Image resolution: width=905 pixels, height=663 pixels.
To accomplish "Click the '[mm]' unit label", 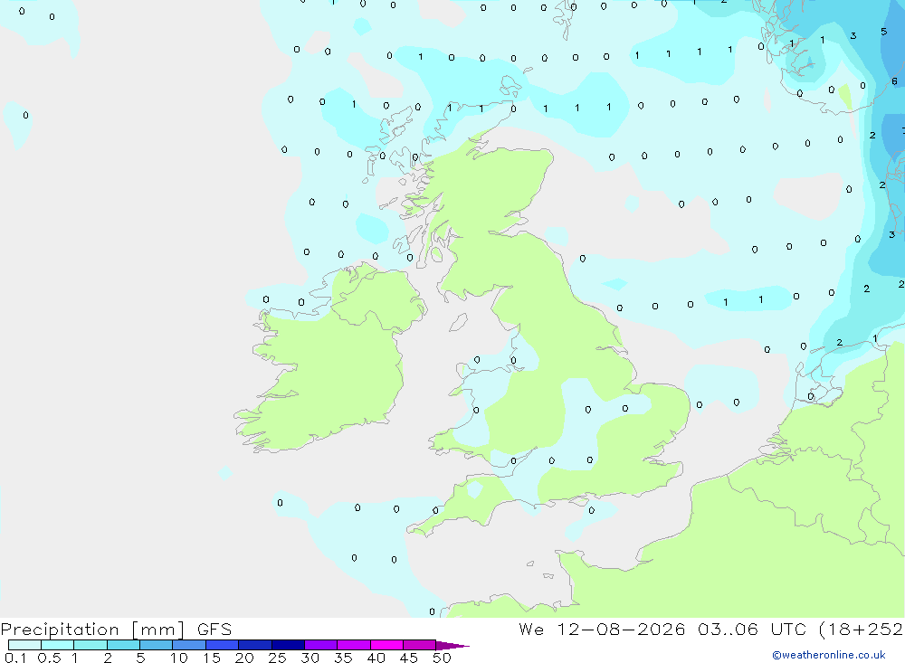I will point(158,630).
